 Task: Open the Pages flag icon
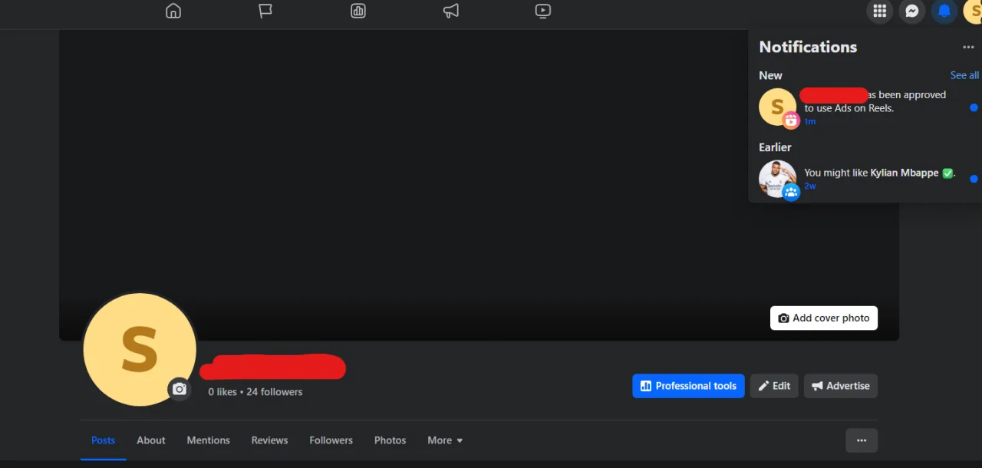[265, 11]
